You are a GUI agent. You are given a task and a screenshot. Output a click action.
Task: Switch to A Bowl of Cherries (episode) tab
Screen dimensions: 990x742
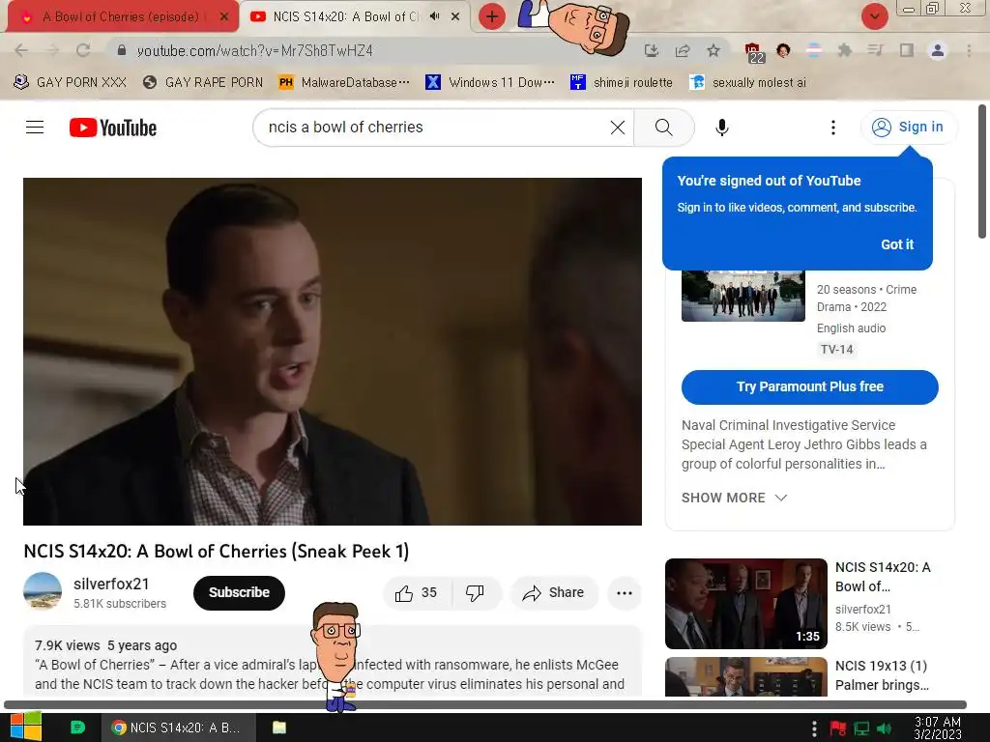(x=124, y=17)
